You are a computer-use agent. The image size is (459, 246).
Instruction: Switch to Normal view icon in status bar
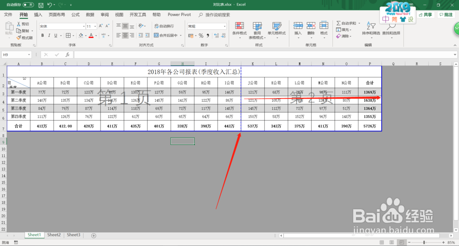pyautogui.click(x=382, y=242)
